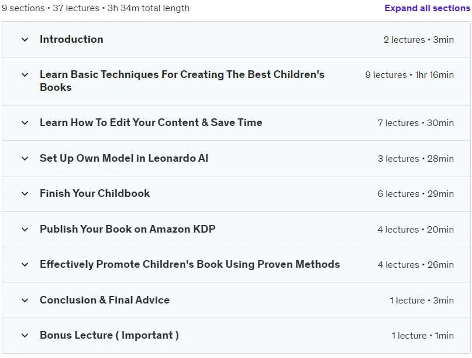Click chevron for Bonus Lecture (Important)
This screenshot has width=472, height=358.
point(25,335)
